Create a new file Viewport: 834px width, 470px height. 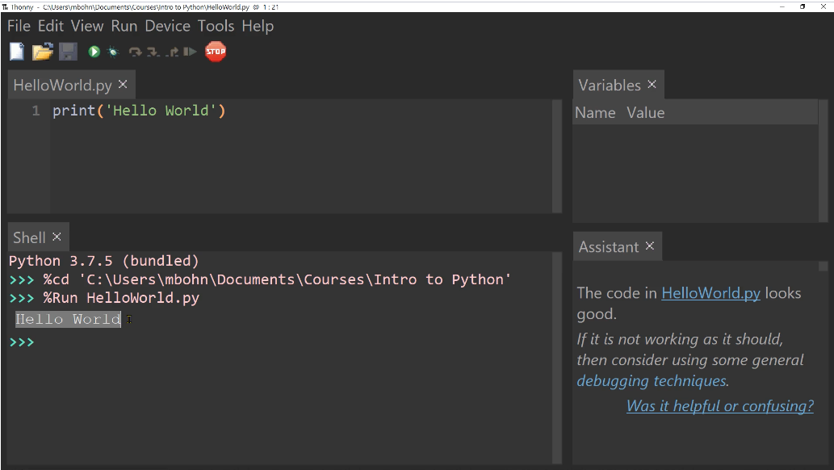(16, 51)
